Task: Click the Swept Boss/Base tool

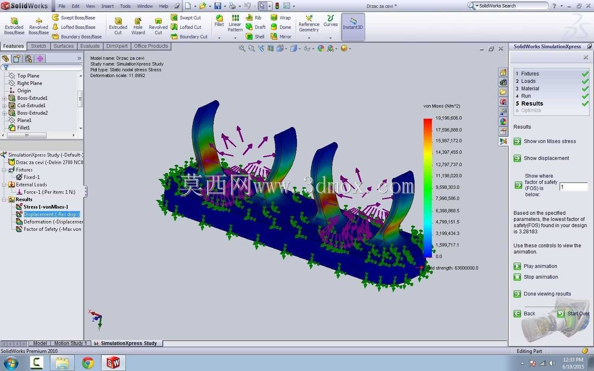Action: pos(73,18)
